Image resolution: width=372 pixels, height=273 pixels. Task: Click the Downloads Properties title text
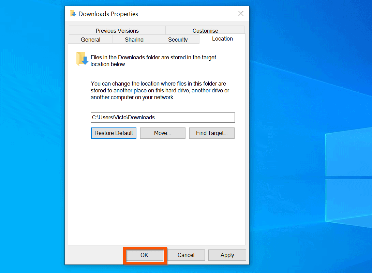pos(108,14)
